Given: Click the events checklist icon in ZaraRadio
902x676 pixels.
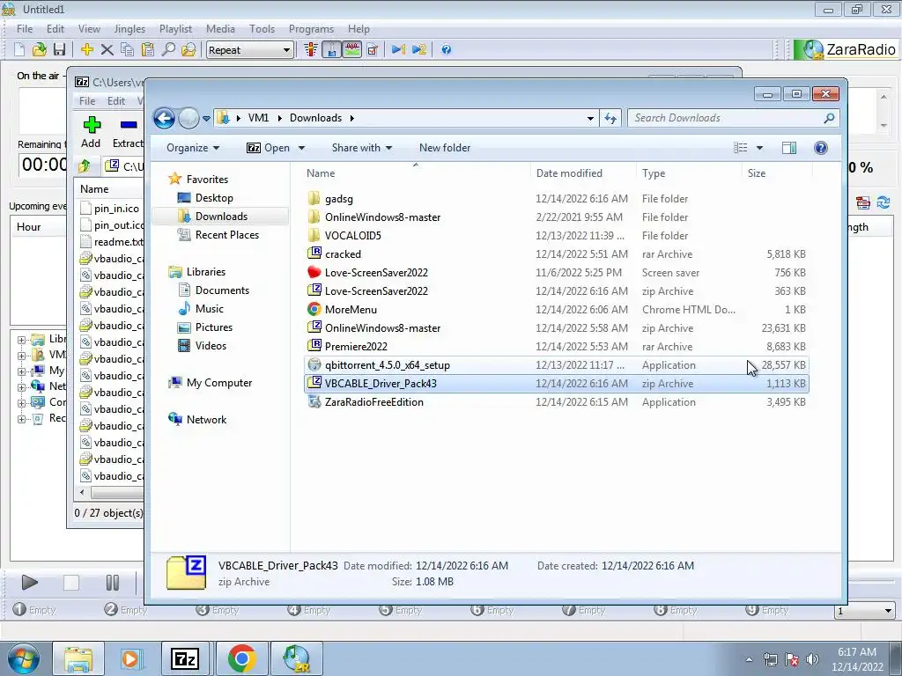Looking at the screenshot, I should coord(373,50).
